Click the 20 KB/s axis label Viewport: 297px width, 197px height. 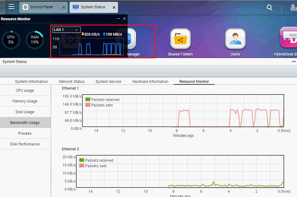(x=69, y=157)
